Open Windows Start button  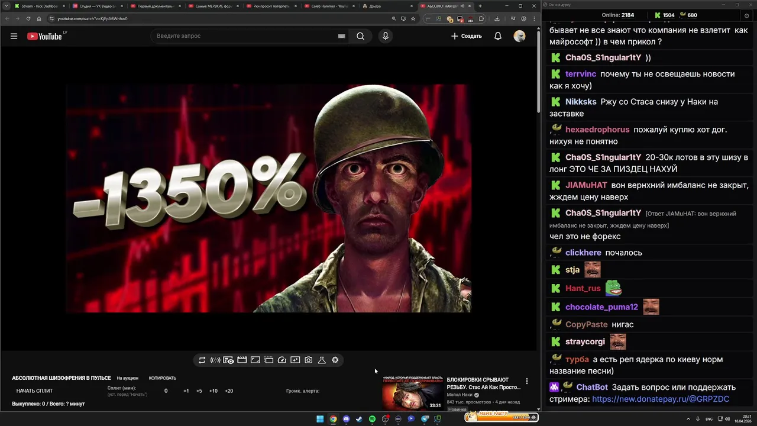click(320, 419)
